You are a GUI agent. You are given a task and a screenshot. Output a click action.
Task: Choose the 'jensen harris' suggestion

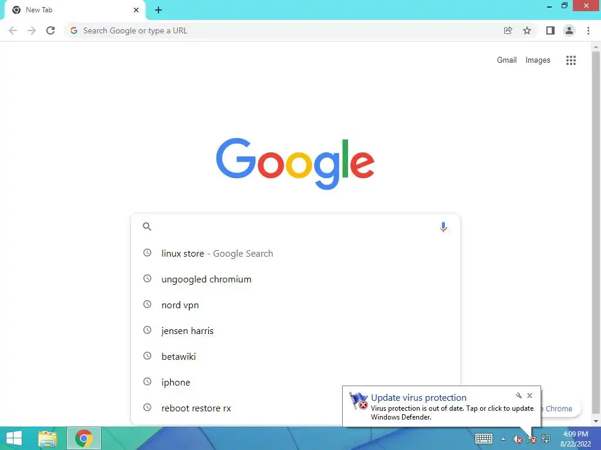(x=295, y=330)
